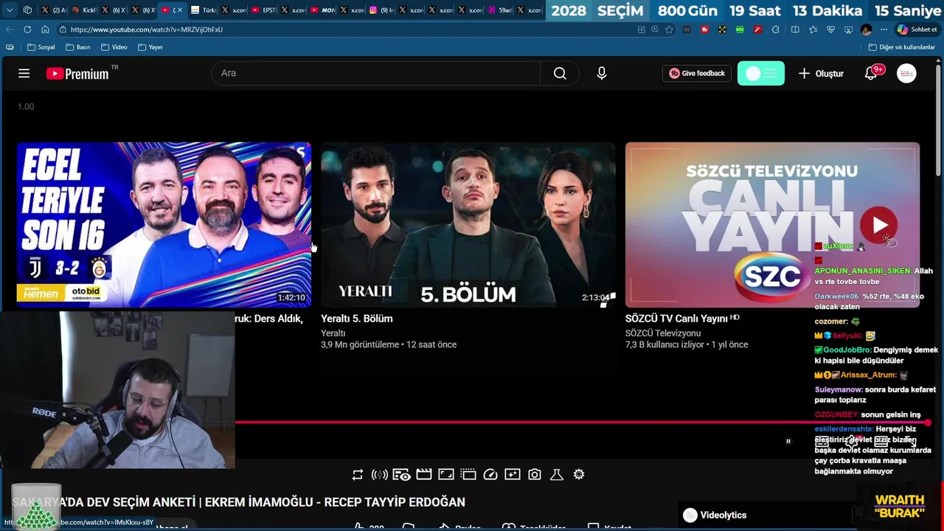Viewport: 944px width, 531px height.
Task: Click the Yeraltı 5. Bölüm title link
Action: click(356, 319)
